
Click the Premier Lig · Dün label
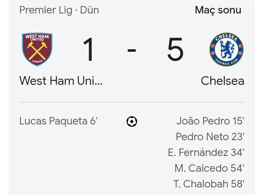pyautogui.click(x=59, y=10)
